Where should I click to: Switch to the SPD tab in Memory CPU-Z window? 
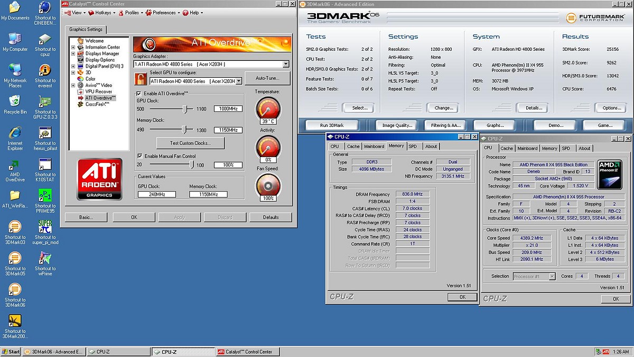click(413, 147)
